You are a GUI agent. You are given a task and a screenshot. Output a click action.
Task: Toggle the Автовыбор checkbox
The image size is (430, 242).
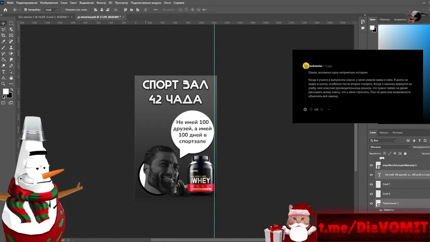(x=26, y=10)
